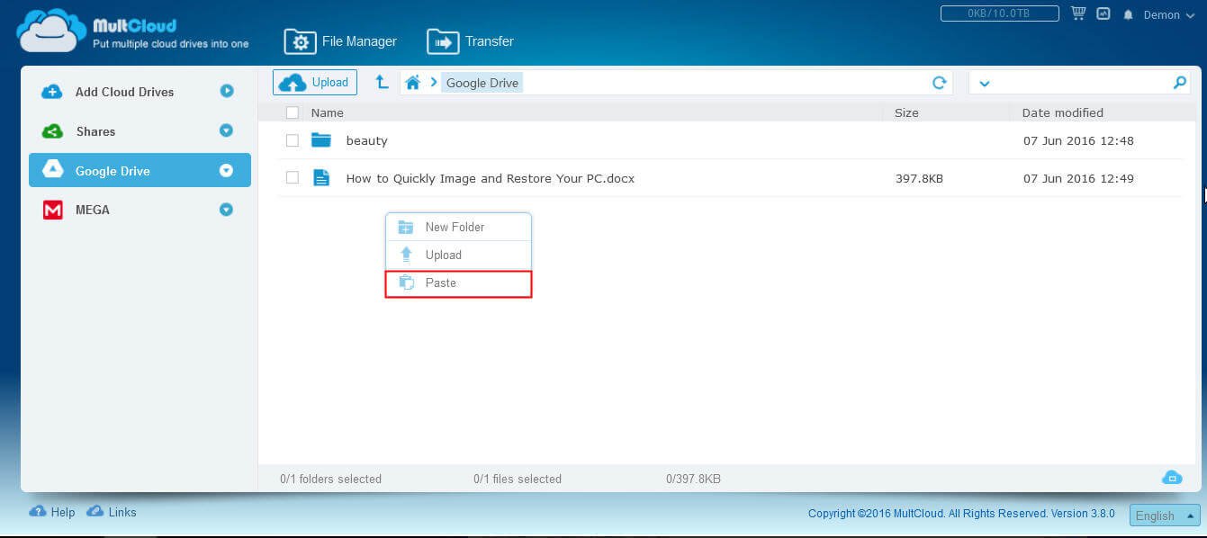Select Add Cloud Drives in sidebar

tap(124, 92)
